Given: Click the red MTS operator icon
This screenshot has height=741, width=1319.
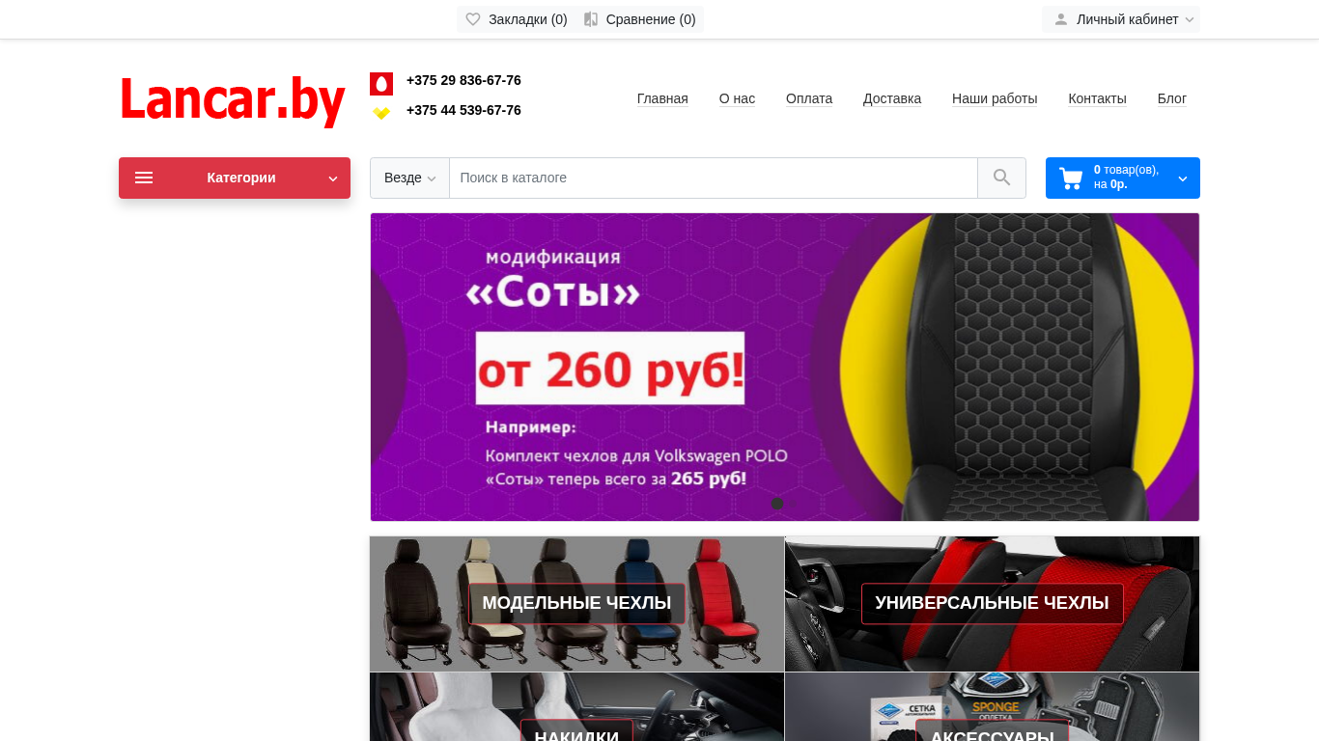Looking at the screenshot, I should pyautogui.click(x=381, y=84).
